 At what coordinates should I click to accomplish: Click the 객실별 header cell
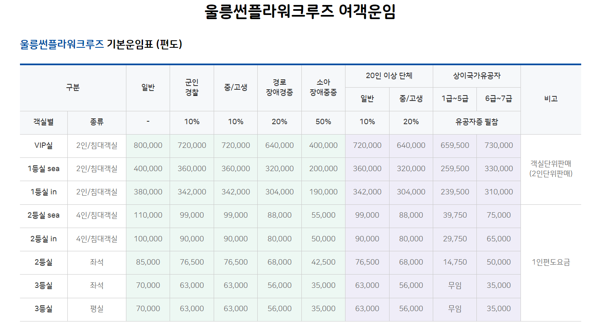[x=44, y=122]
